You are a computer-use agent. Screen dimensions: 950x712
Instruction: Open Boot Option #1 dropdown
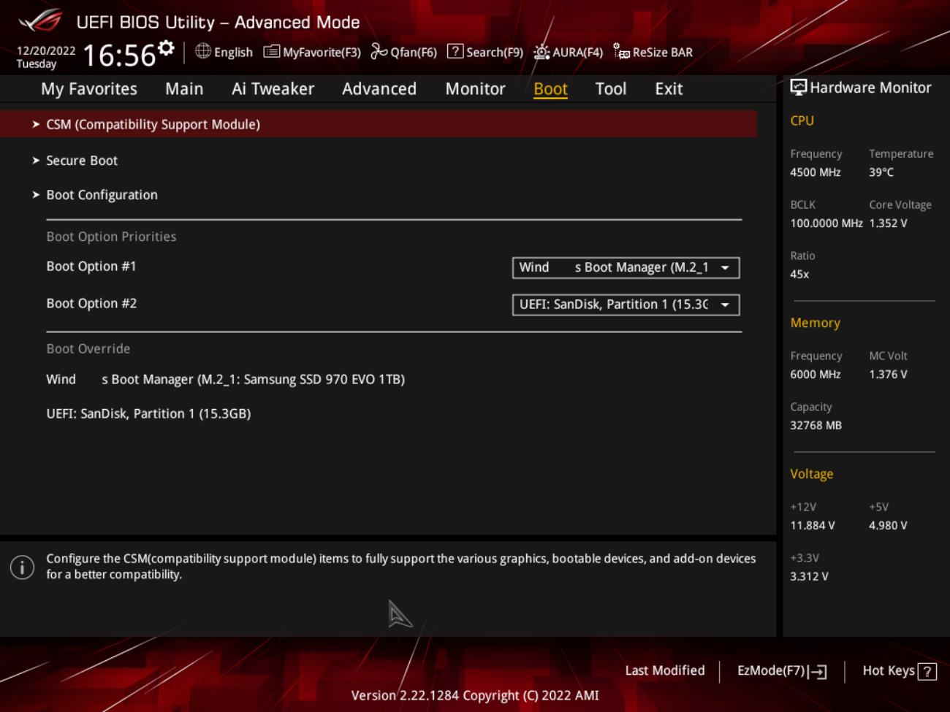[626, 267]
